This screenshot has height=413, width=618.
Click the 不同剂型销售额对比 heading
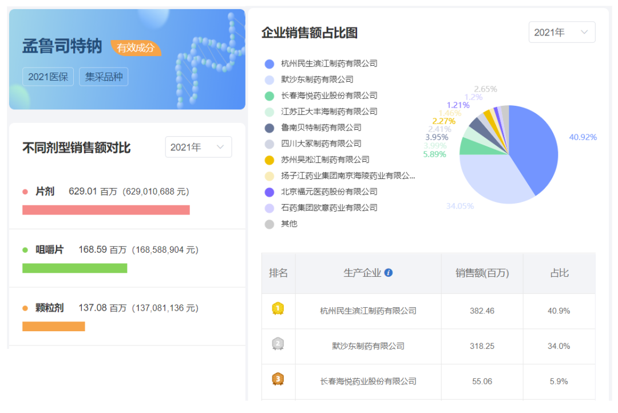(x=77, y=148)
